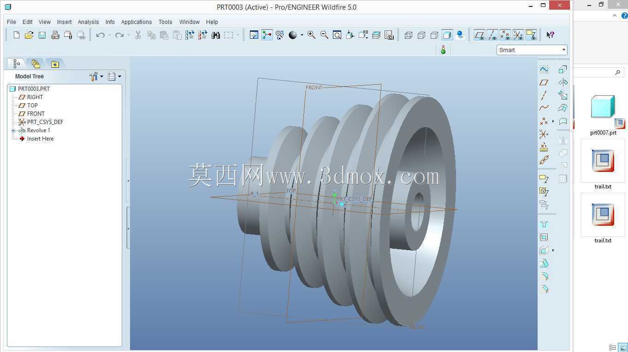Select the Shell tool
628x352 pixels.
pyautogui.click(x=544, y=237)
